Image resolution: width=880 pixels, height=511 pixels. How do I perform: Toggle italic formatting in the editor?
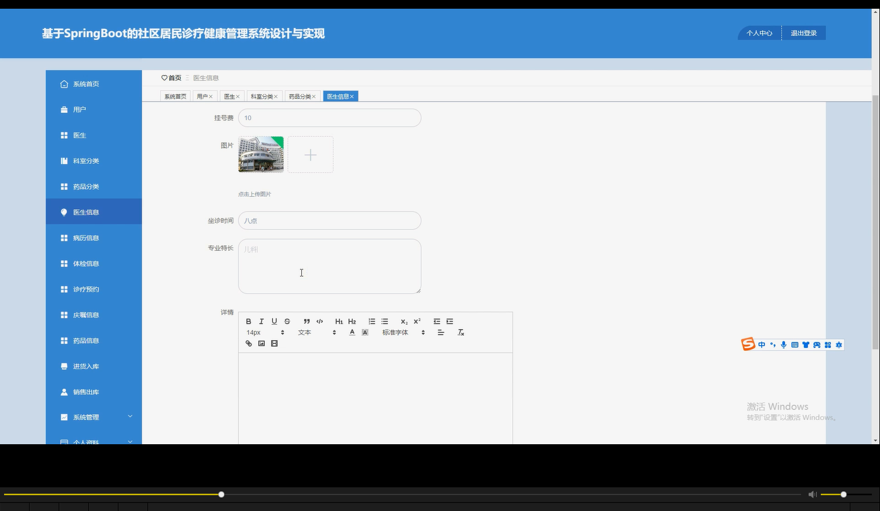(x=261, y=321)
